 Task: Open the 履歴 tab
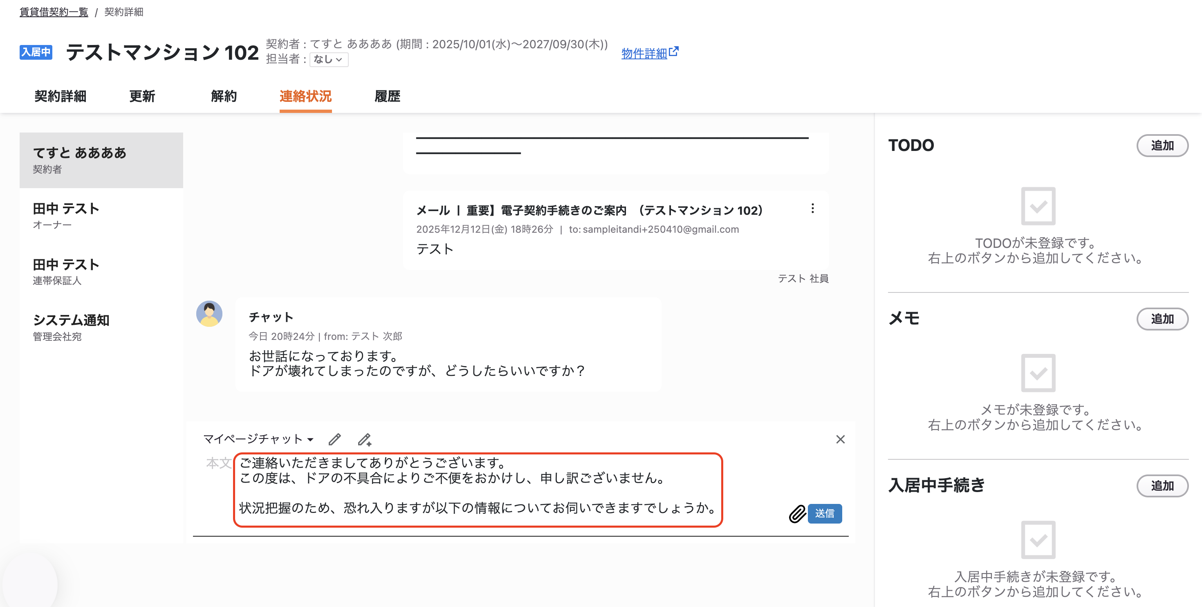click(x=387, y=96)
